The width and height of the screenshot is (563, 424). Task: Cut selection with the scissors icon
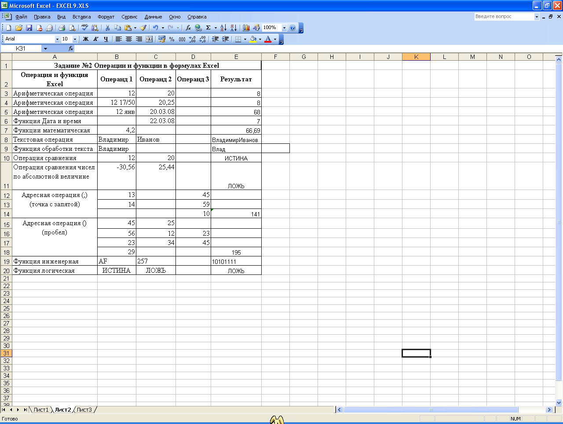point(107,28)
